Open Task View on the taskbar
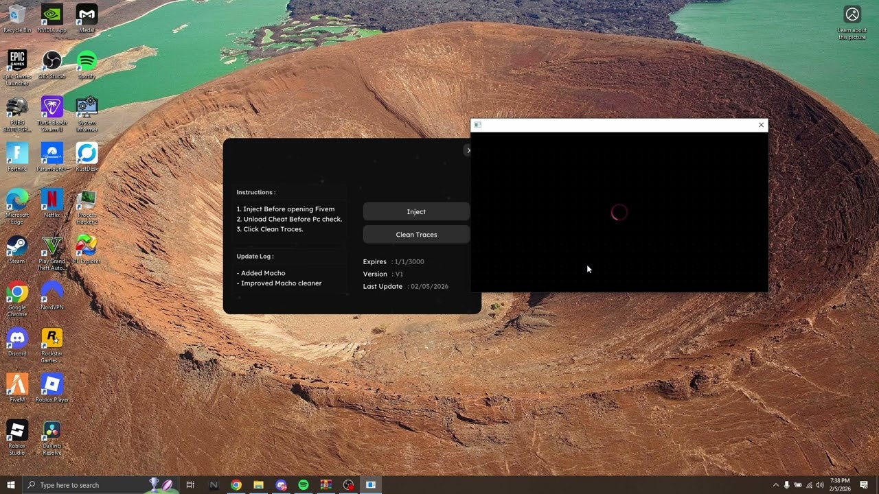 tap(190, 485)
